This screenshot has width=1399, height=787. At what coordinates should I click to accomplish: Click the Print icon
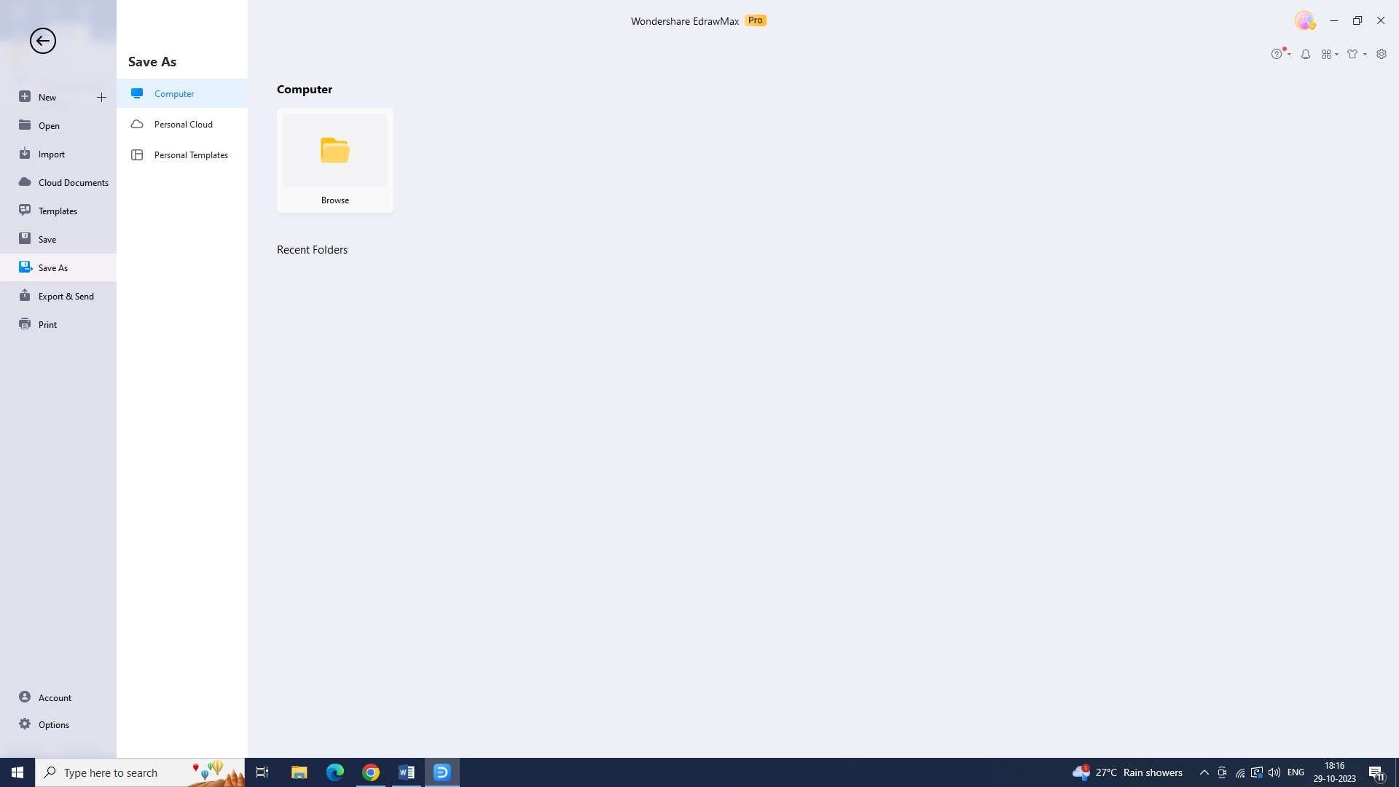click(x=25, y=324)
